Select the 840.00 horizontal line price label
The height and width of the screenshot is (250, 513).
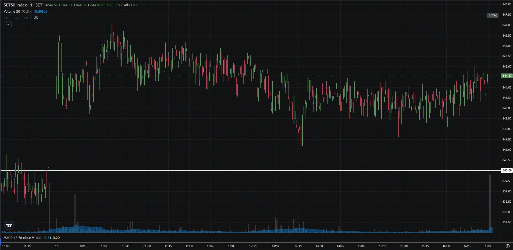click(507, 170)
